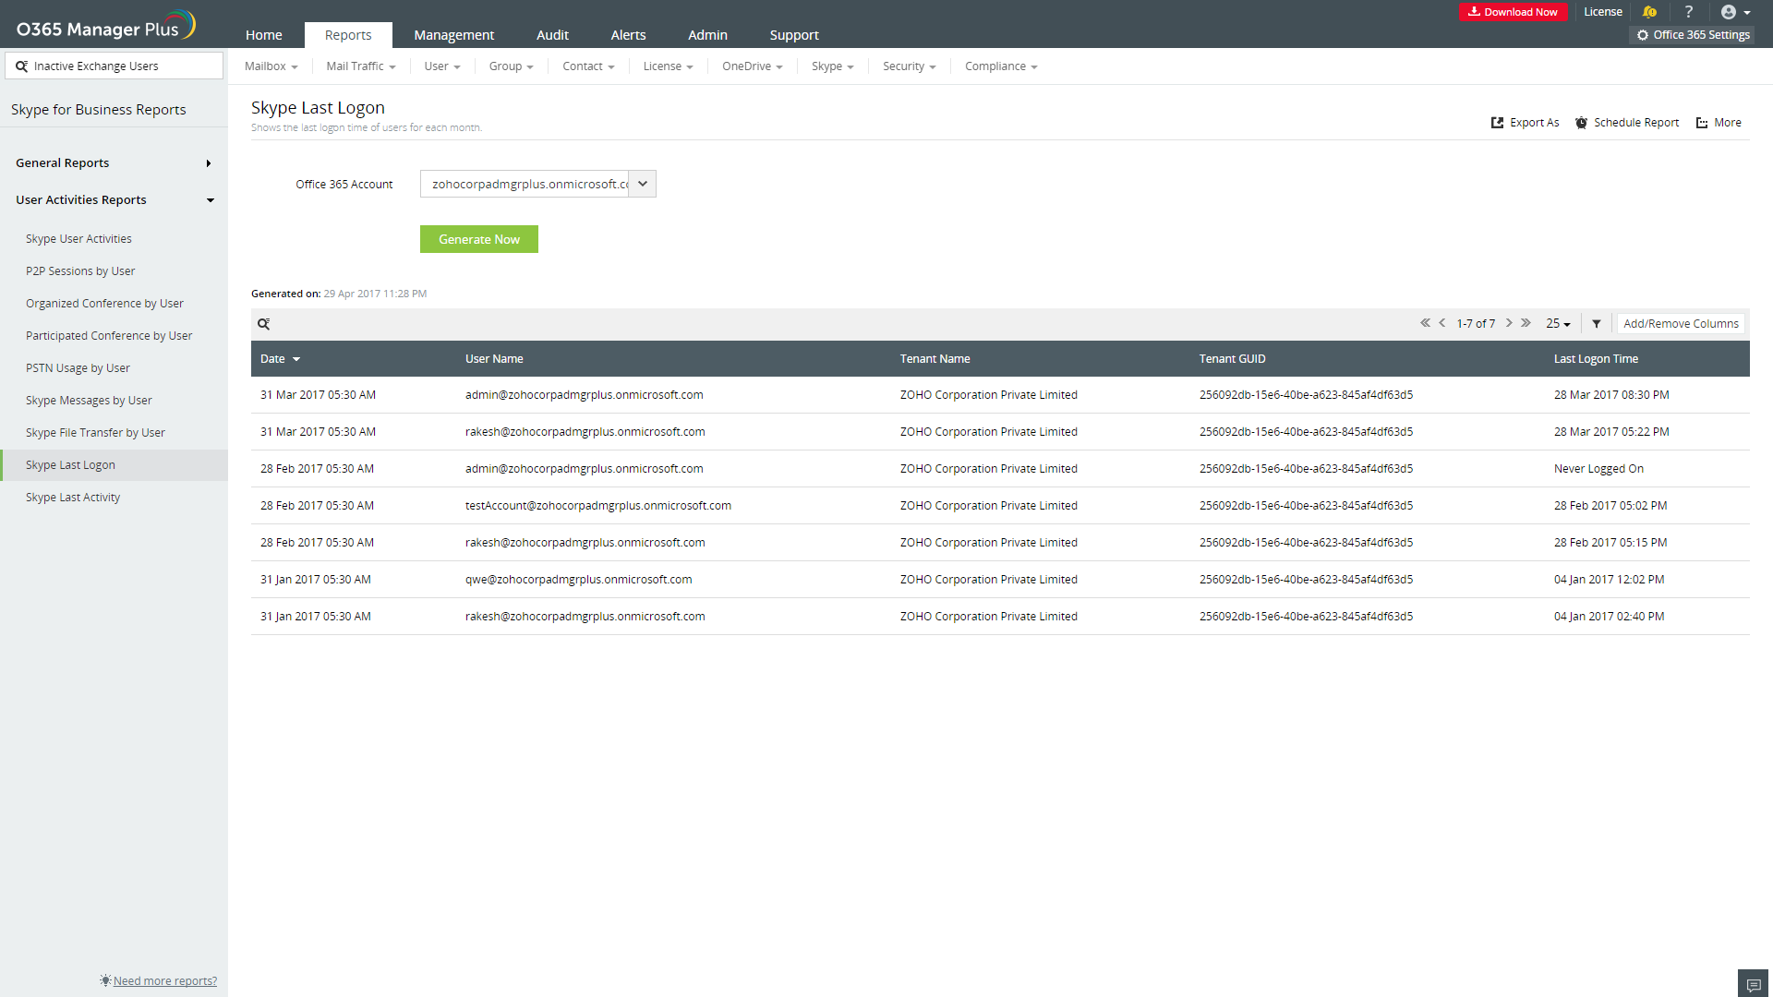Open the help question mark icon
Screen dimensions: 1773x997
point(1689,12)
